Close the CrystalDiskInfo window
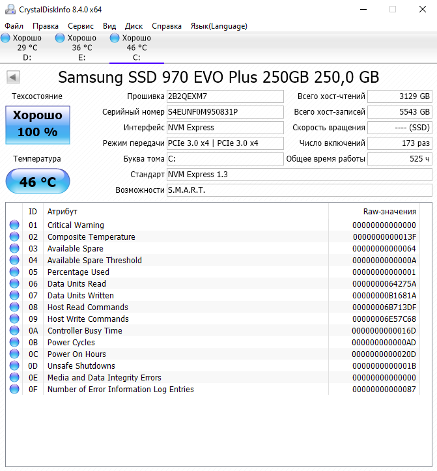Viewport: 437px width, 471px height. (423, 9)
